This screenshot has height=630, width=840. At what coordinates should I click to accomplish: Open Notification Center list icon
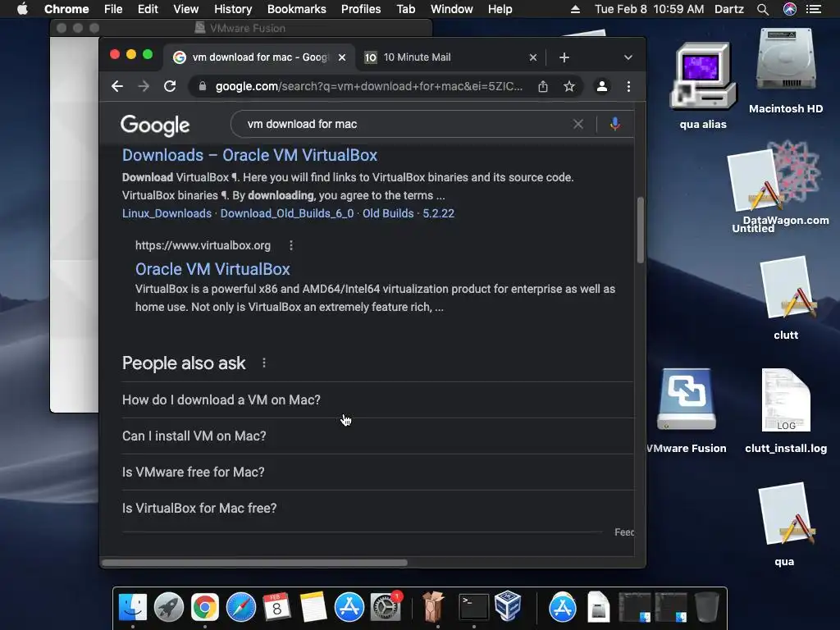tap(814, 9)
